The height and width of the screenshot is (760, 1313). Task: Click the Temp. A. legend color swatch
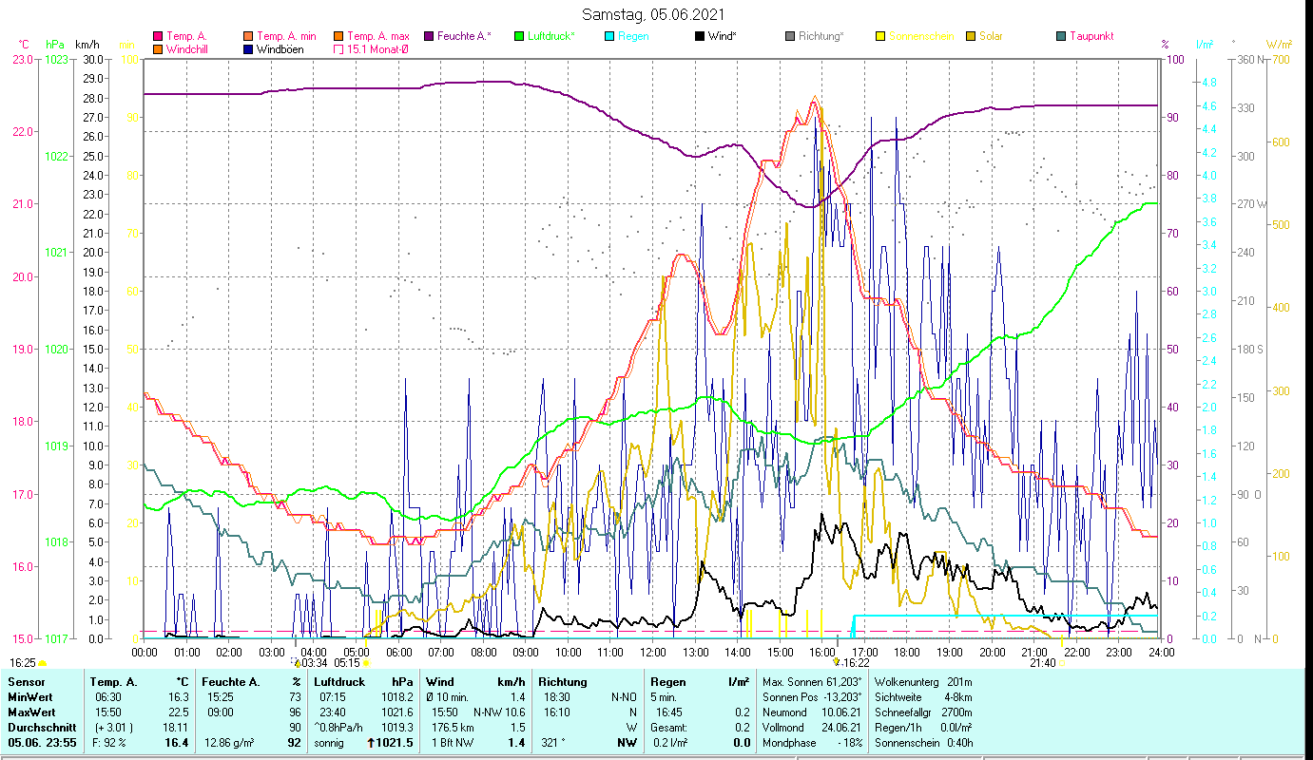pos(158,36)
